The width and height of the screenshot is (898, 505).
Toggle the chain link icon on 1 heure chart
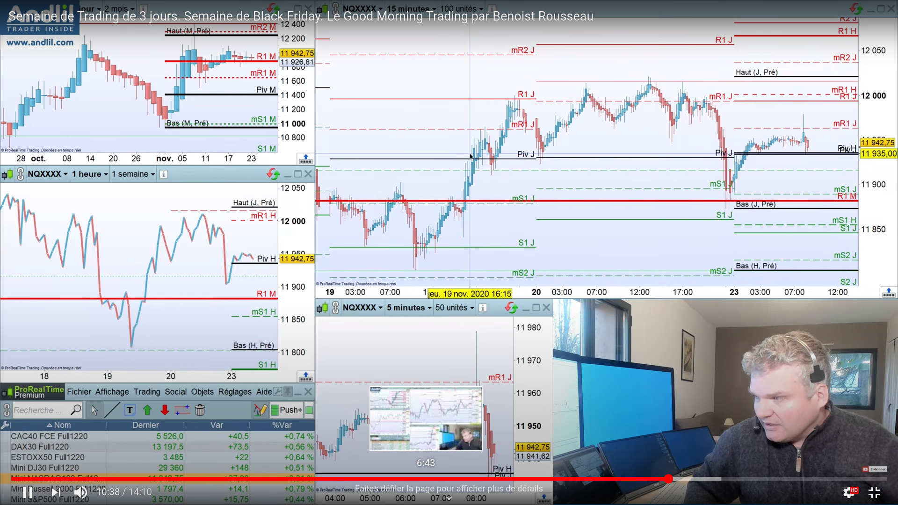point(21,174)
